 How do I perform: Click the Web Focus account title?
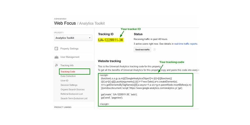point(65,23)
